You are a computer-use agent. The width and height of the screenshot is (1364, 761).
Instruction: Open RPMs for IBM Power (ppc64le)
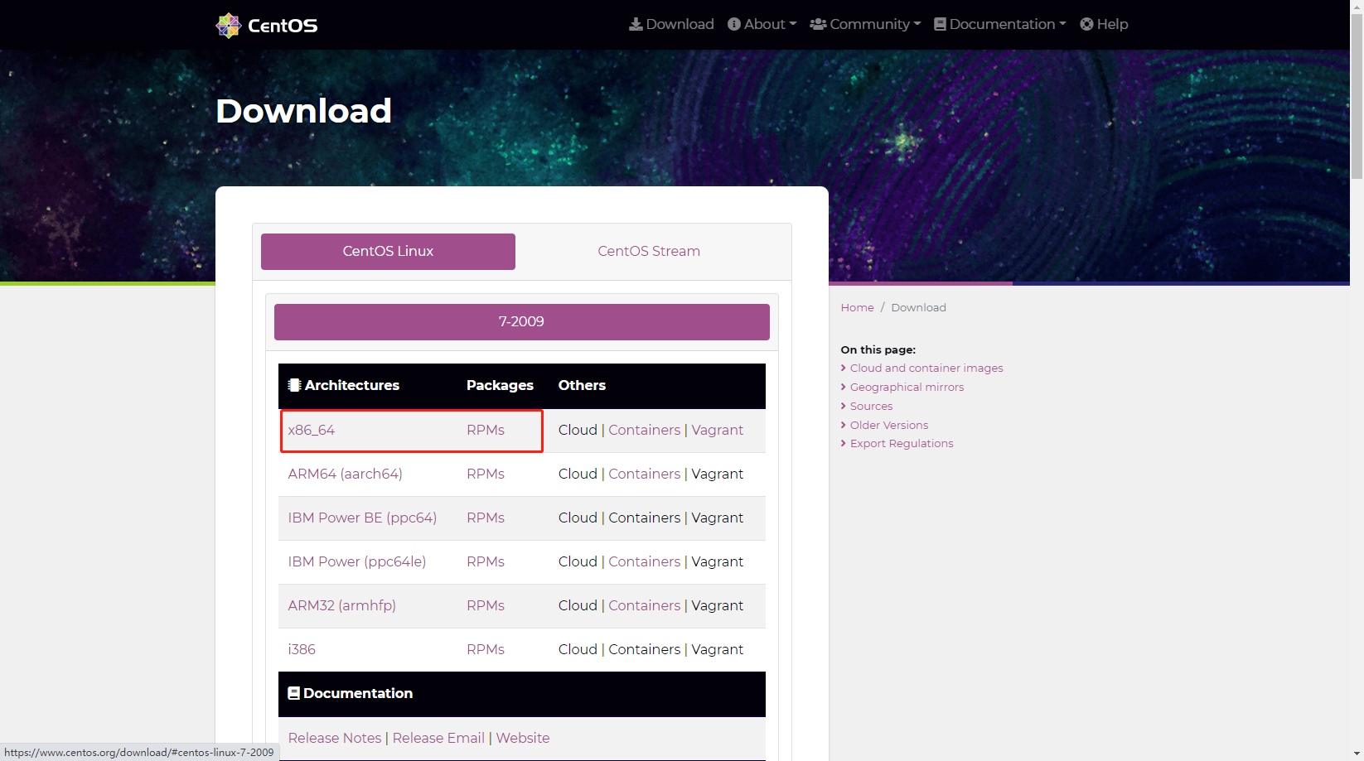(486, 561)
